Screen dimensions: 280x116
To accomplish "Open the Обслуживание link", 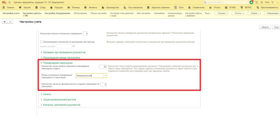I will (80, 13).
